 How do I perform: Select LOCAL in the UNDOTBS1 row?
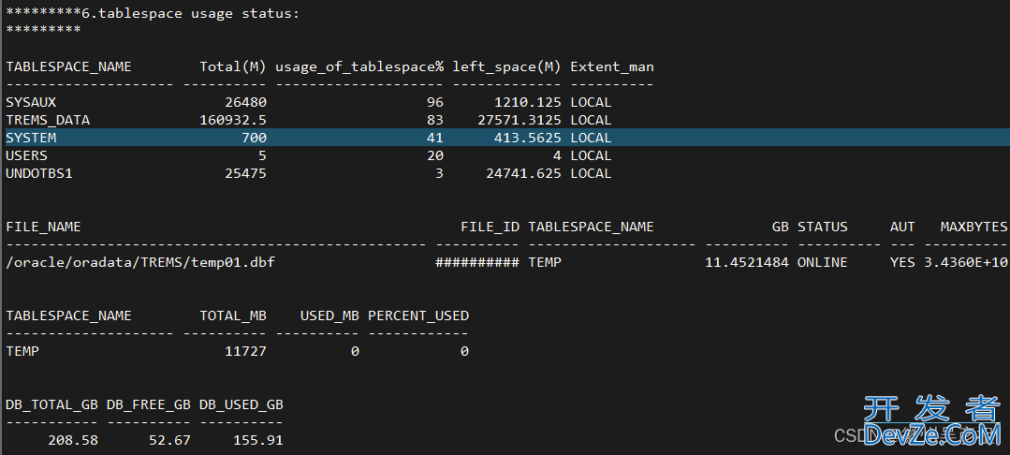tap(591, 173)
